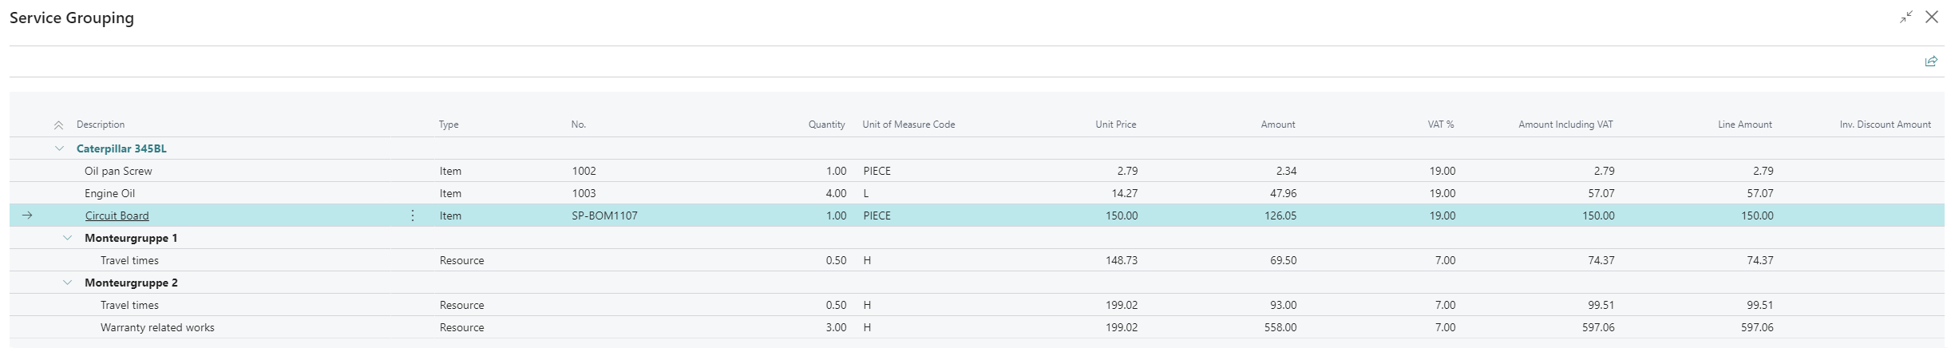Click item number SP-BOM1107 cell
Viewport: 1955px width, 348px height.
coord(604,216)
